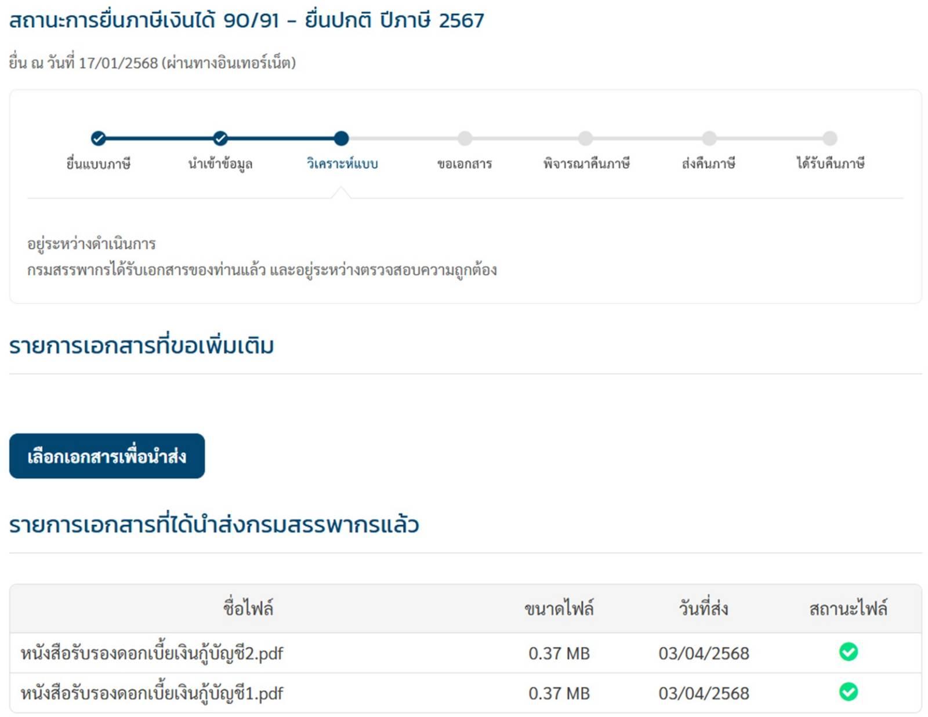Select the ได้รับคืนภาษี step label

[831, 163]
